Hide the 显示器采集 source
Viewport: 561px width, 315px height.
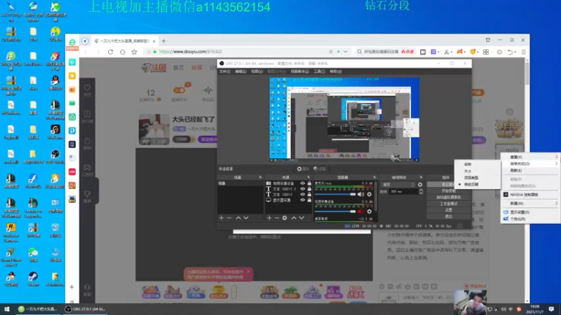pos(303,200)
